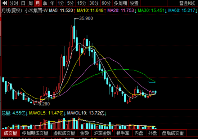
Task: Click the collapse arrow icon at top-left
Action: [5, 3]
